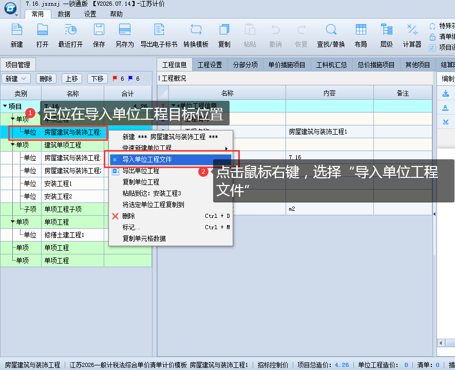Click the red flag marker icon
455x370 pixels.
[115, 79]
